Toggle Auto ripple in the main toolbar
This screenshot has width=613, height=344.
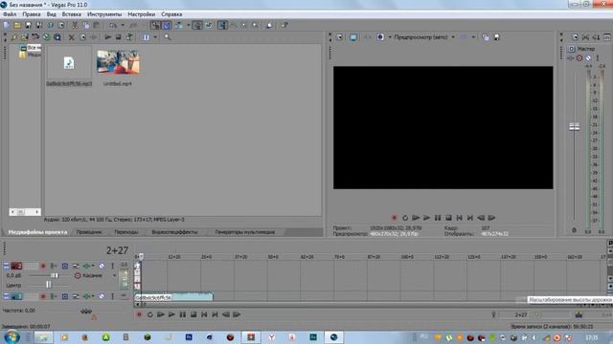click(179, 26)
